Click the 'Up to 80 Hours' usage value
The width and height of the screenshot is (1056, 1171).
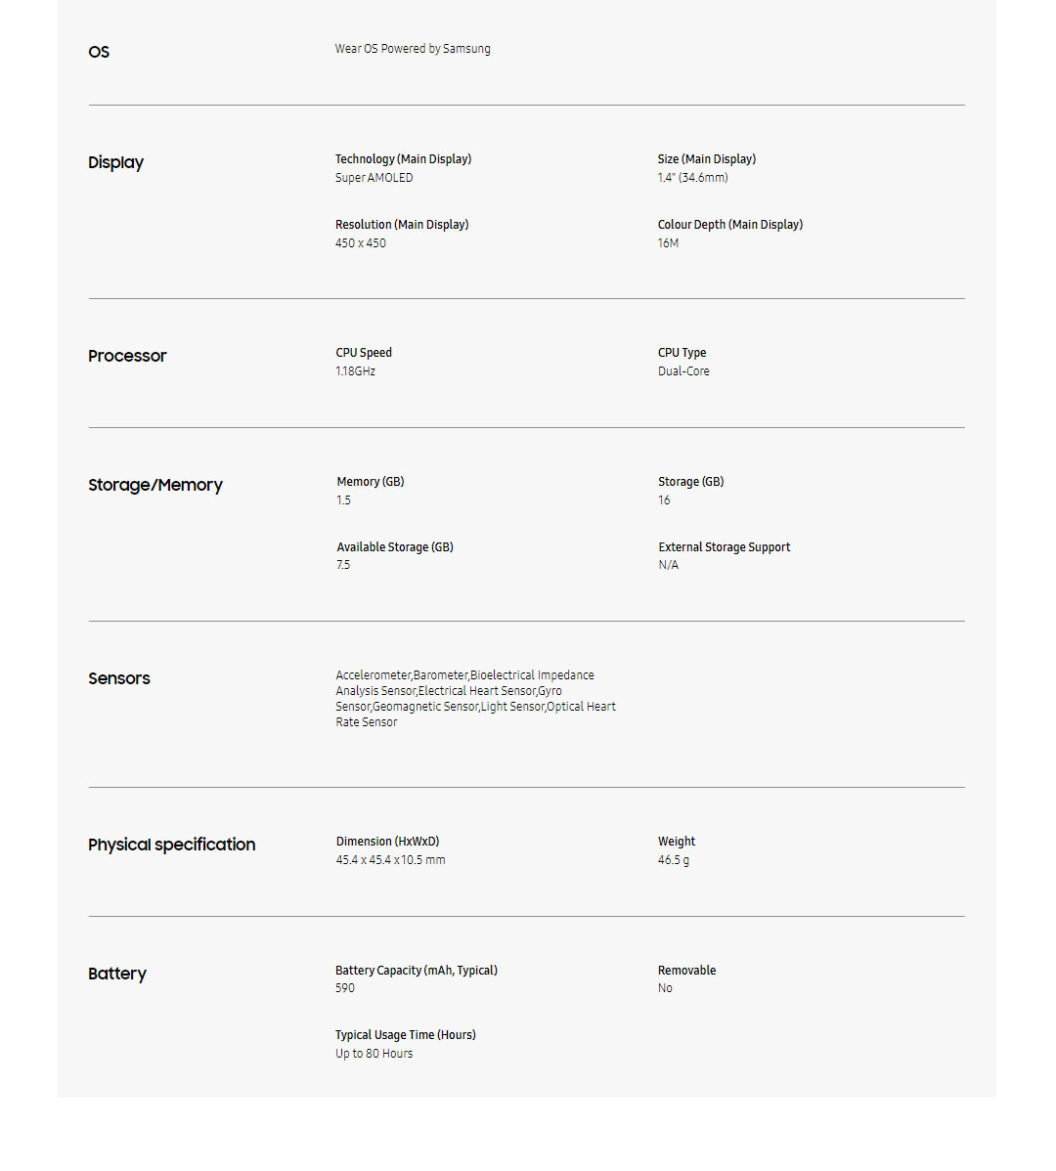point(374,1054)
